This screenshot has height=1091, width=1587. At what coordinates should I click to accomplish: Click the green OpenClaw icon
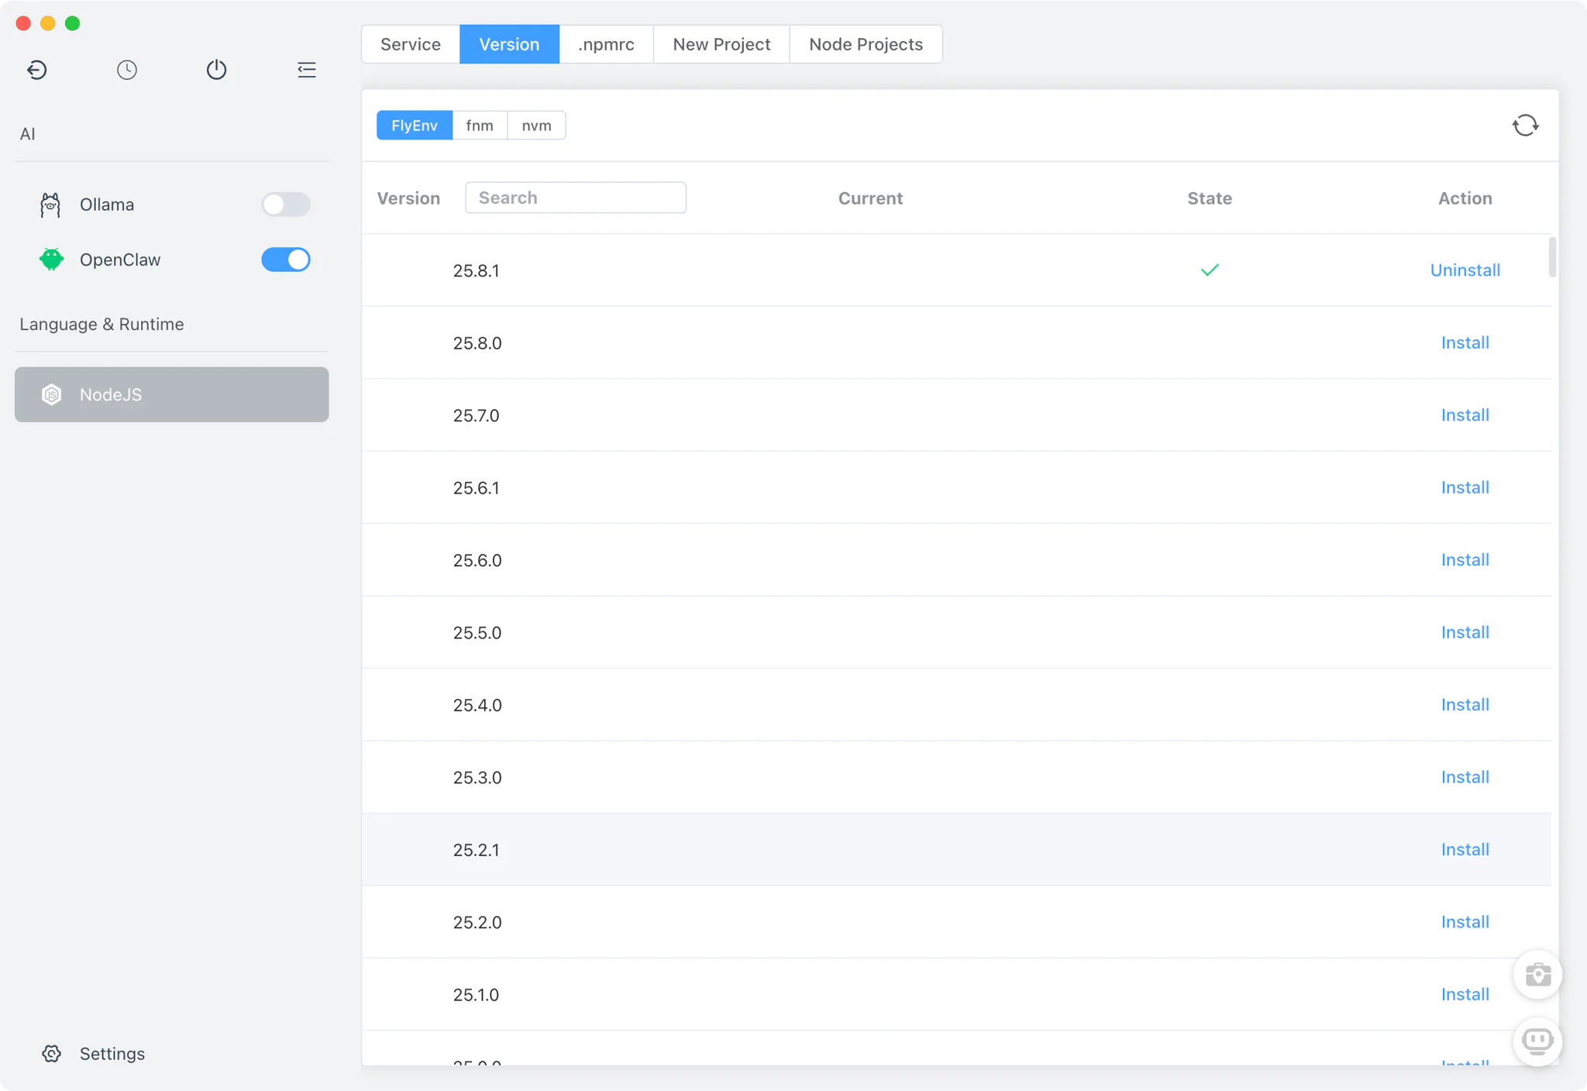pyautogui.click(x=51, y=260)
